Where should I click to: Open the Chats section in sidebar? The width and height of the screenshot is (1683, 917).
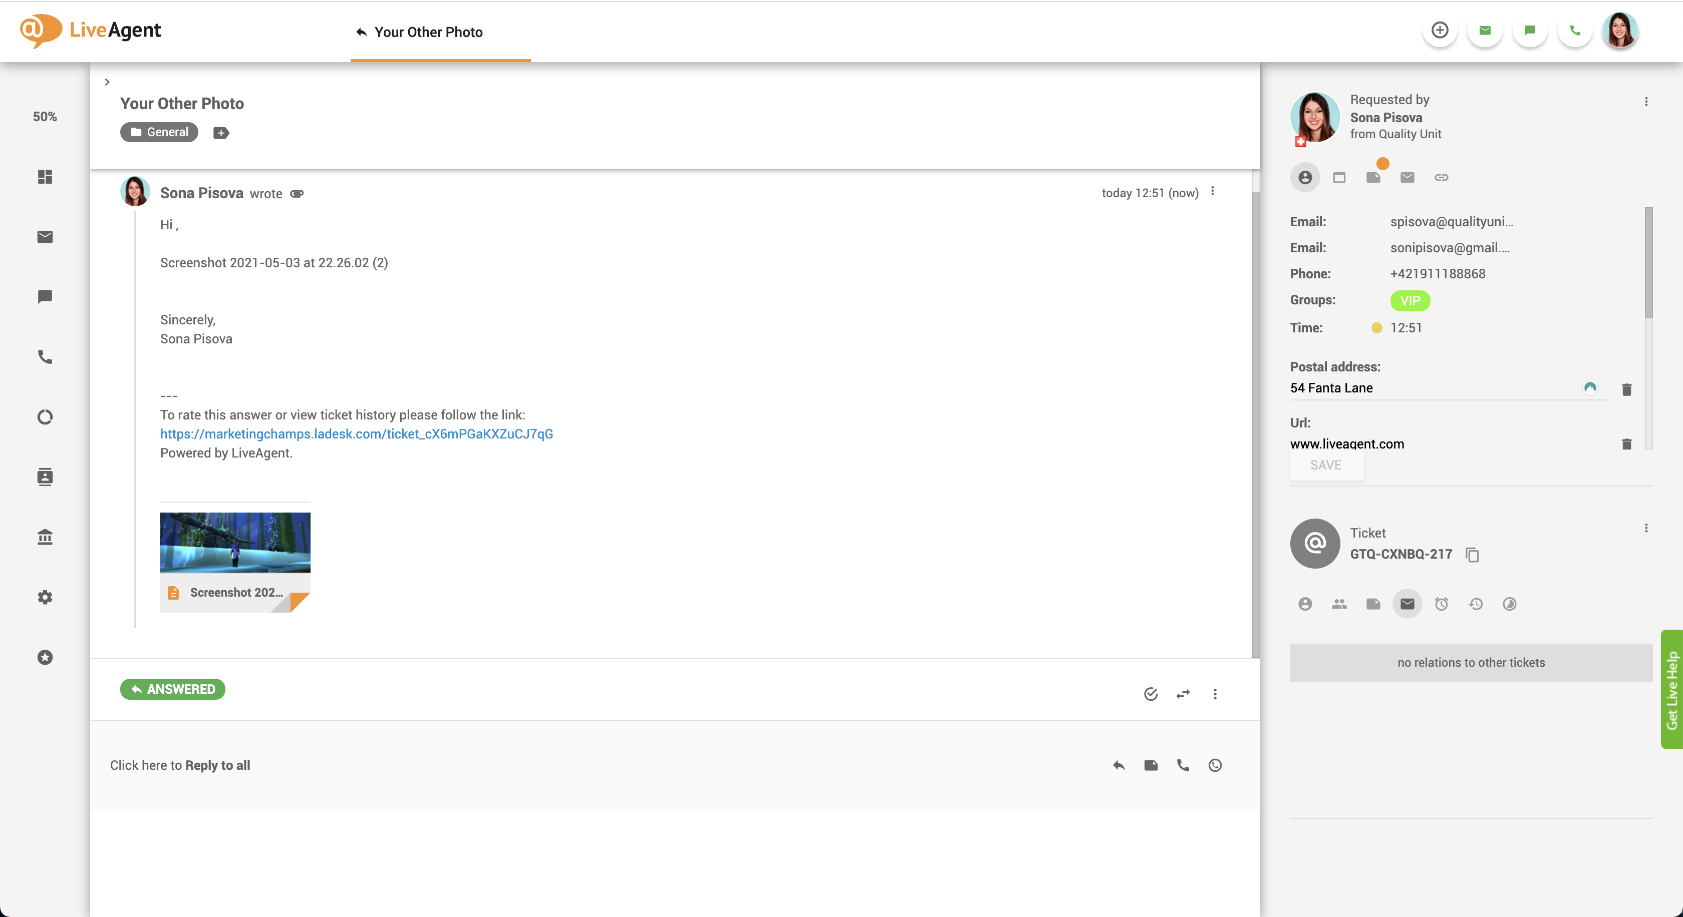coord(45,297)
